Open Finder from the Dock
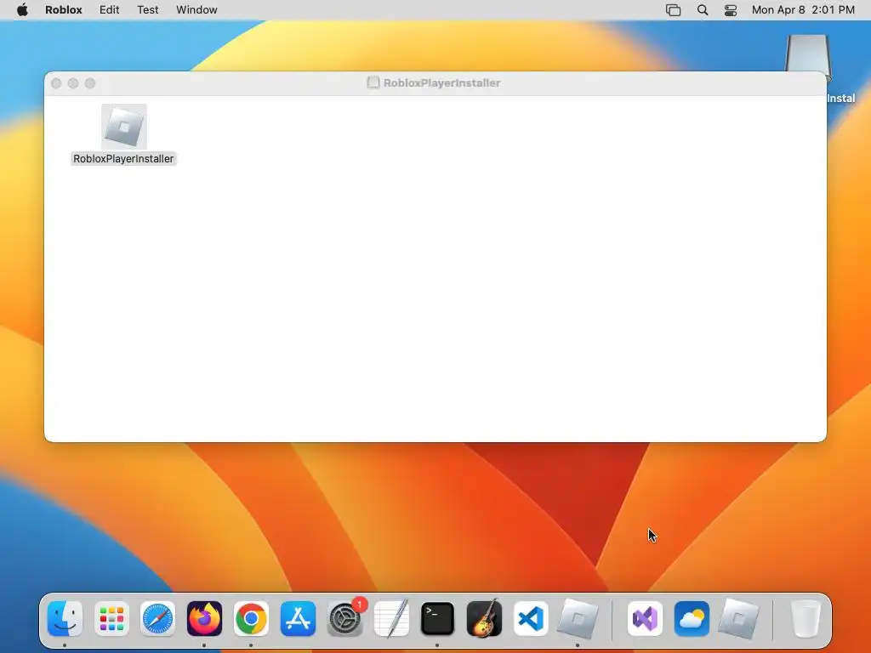871x653 pixels. [x=65, y=619]
